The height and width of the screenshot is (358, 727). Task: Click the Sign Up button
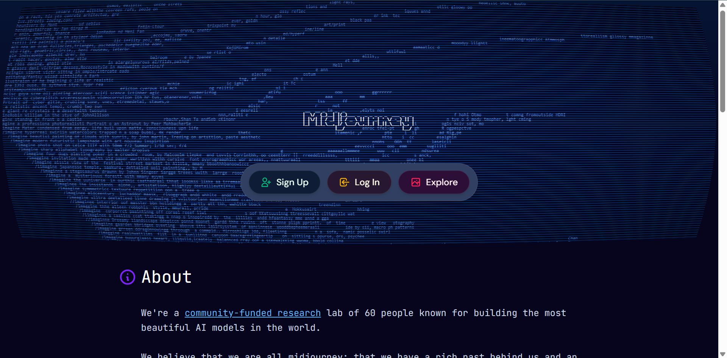(x=284, y=182)
